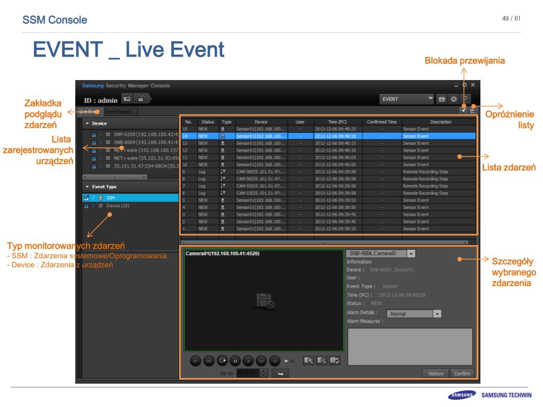Click the play button below the video

pyautogui.click(x=248, y=361)
